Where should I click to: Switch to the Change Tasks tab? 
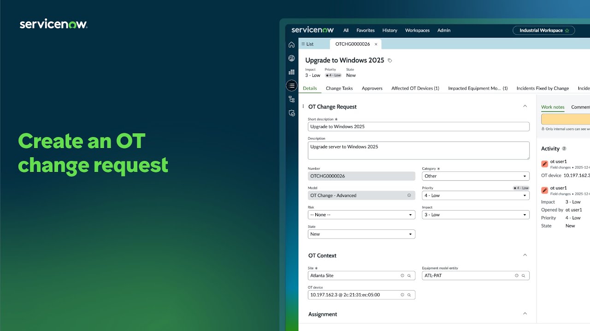339,88
